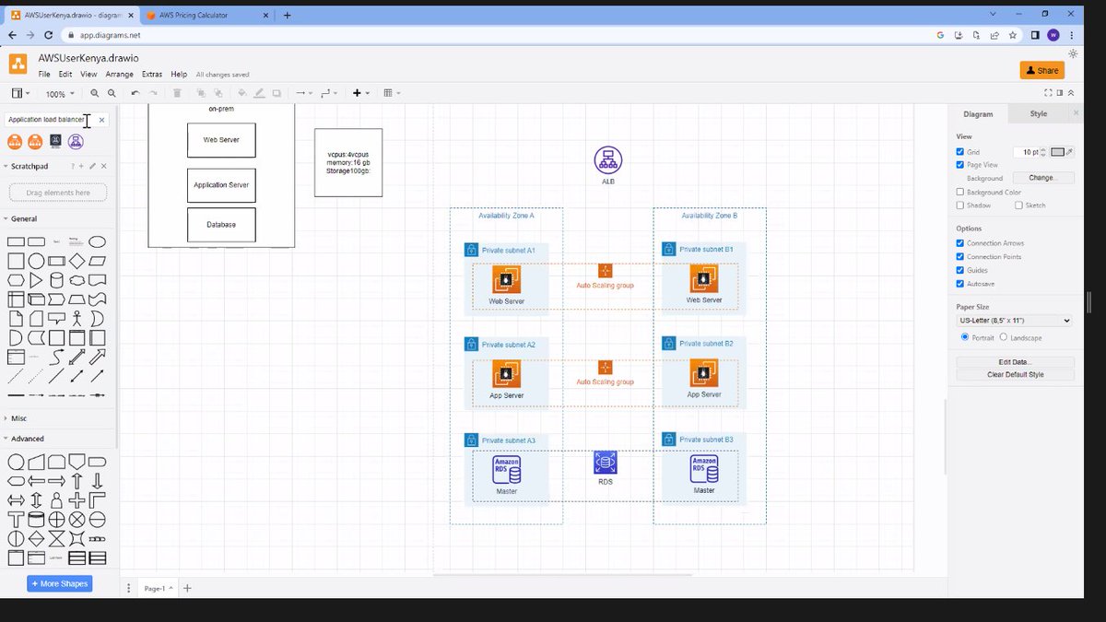Open the Paper Size US-Letter dropdown
1106x622 pixels.
[1014, 319]
